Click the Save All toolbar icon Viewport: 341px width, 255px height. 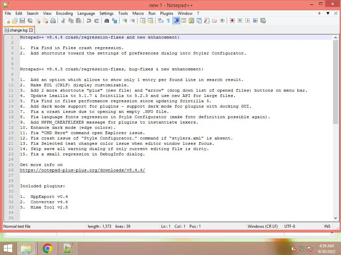pos(30,21)
